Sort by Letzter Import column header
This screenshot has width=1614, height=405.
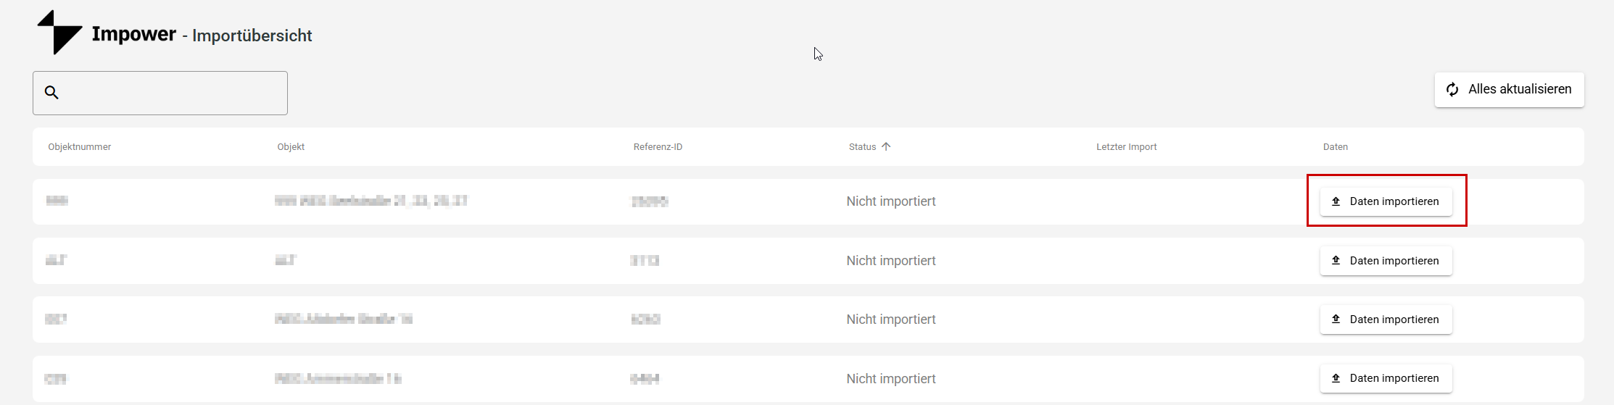(1126, 147)
